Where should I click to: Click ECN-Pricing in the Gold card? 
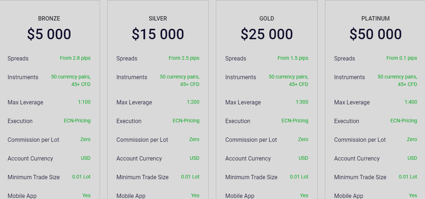[x=295, y=121]
